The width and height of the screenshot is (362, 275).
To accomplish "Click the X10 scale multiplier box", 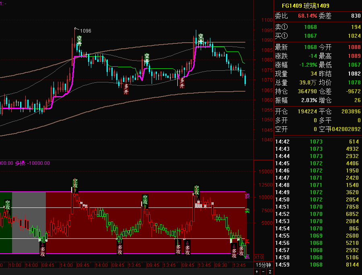I will click(259, 257).
